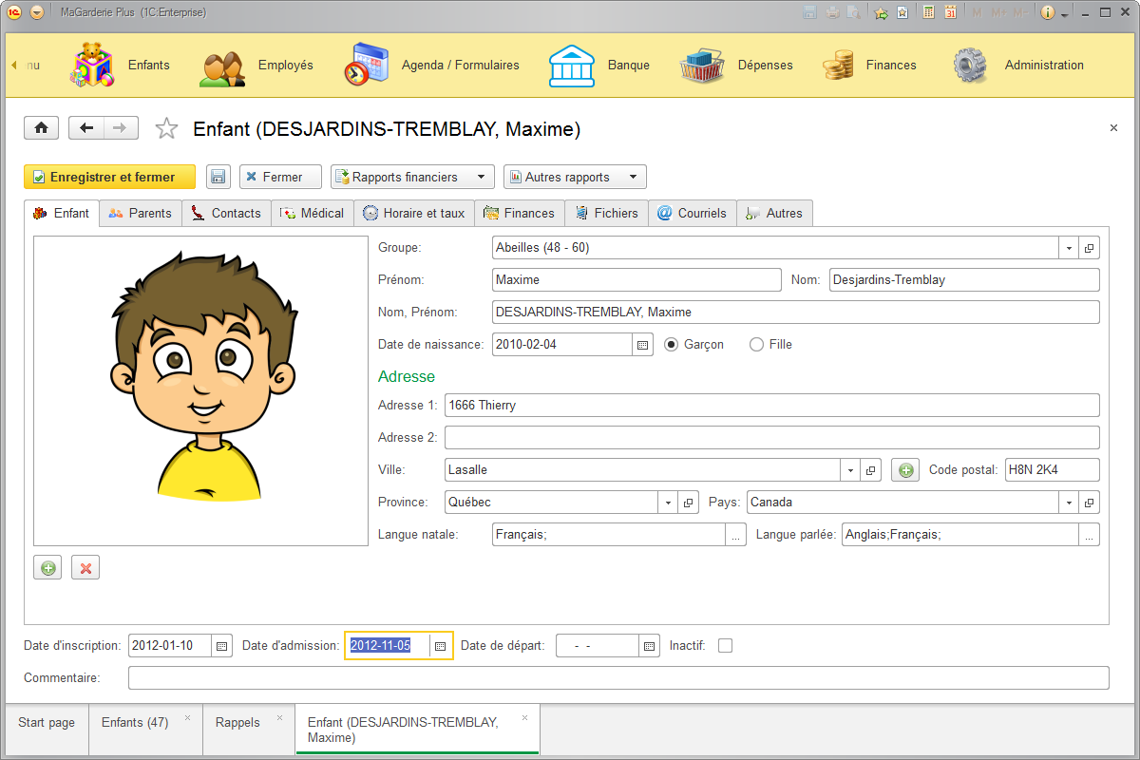Viewport: 1140px width, 760px height.
Task: Open the Dépenses module icon
Action: [x=703, y=65]
